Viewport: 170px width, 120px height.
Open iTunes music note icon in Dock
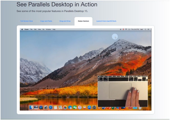click(x=80, y=107)
